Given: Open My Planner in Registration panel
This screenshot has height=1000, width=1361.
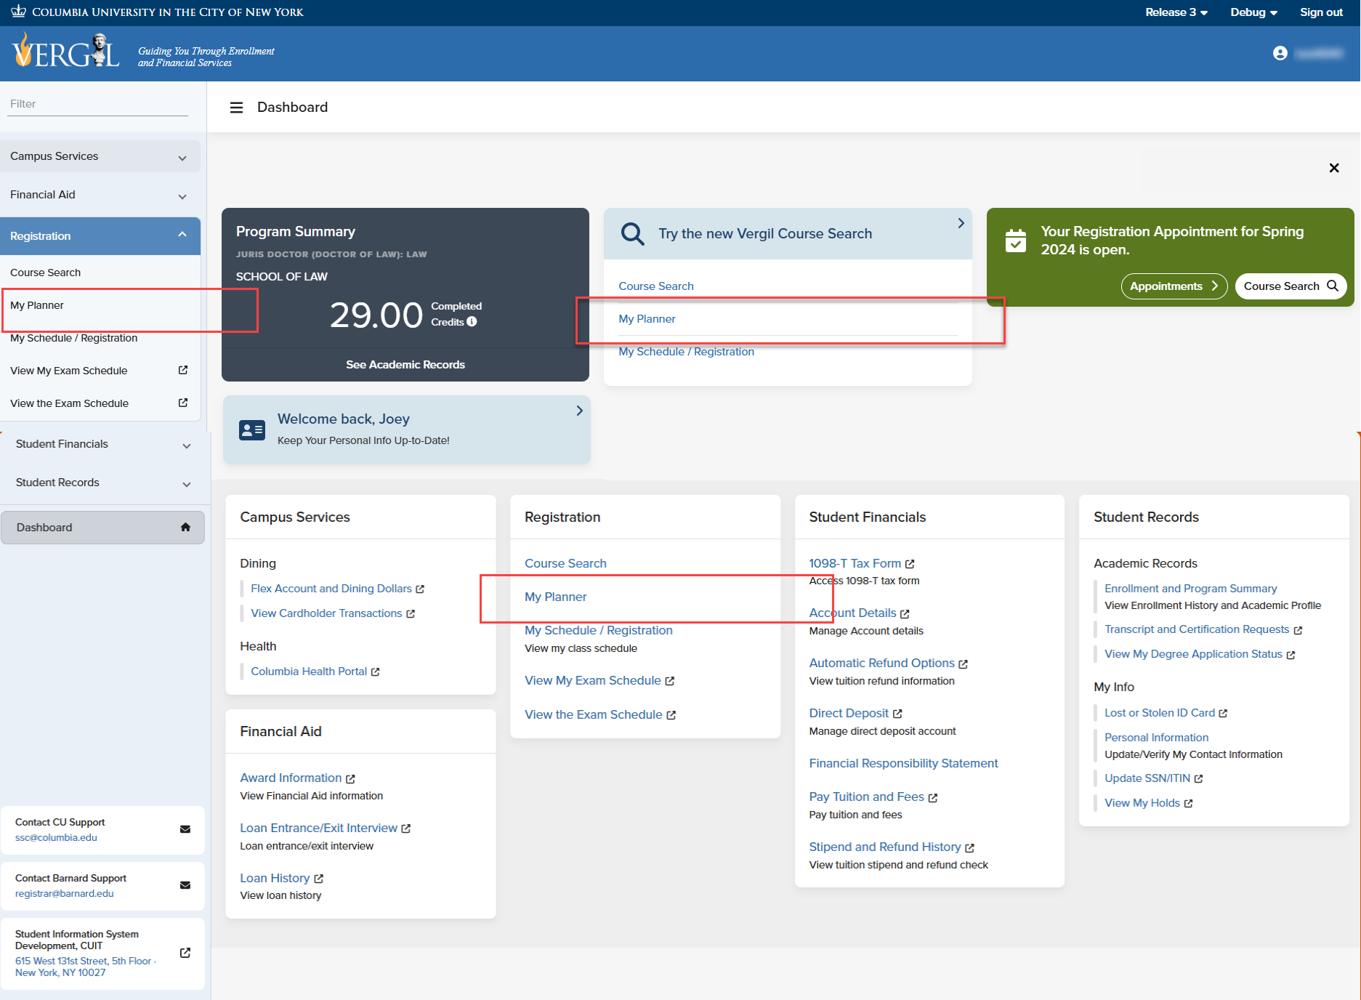Looking at the screenshot, I should (556, 597).
